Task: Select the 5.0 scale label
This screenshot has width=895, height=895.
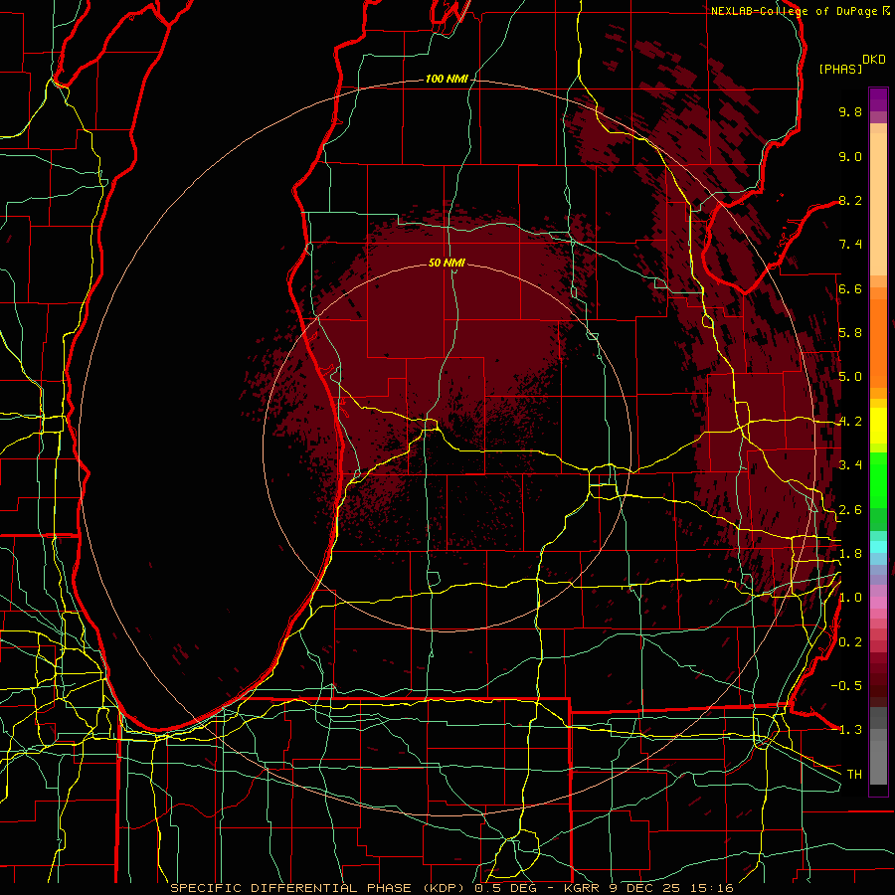Action: [850, 377]
